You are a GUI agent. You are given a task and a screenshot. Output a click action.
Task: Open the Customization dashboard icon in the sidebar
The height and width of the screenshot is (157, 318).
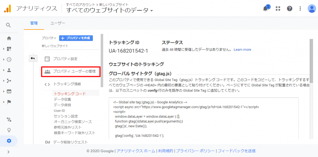[x=9, y=49]
